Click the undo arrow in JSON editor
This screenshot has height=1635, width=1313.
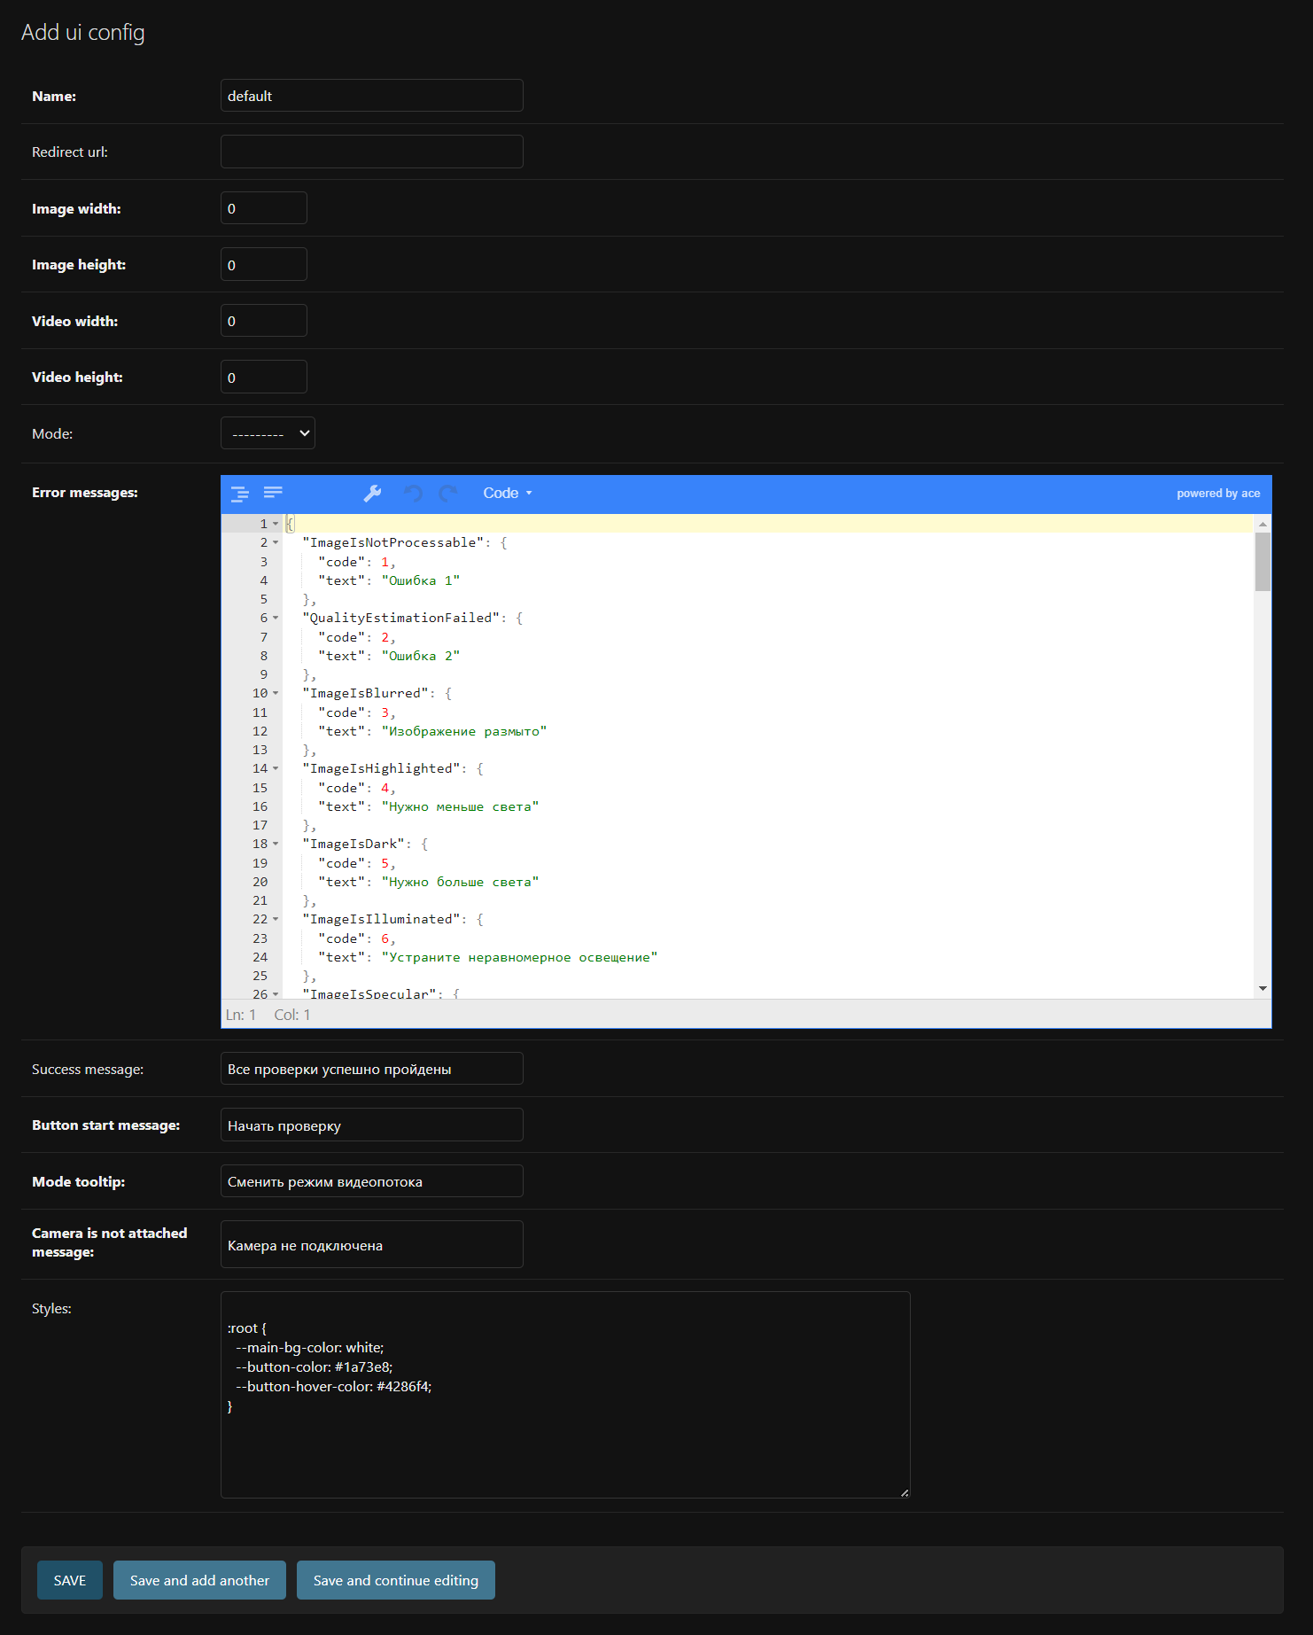tap(413, 494)
